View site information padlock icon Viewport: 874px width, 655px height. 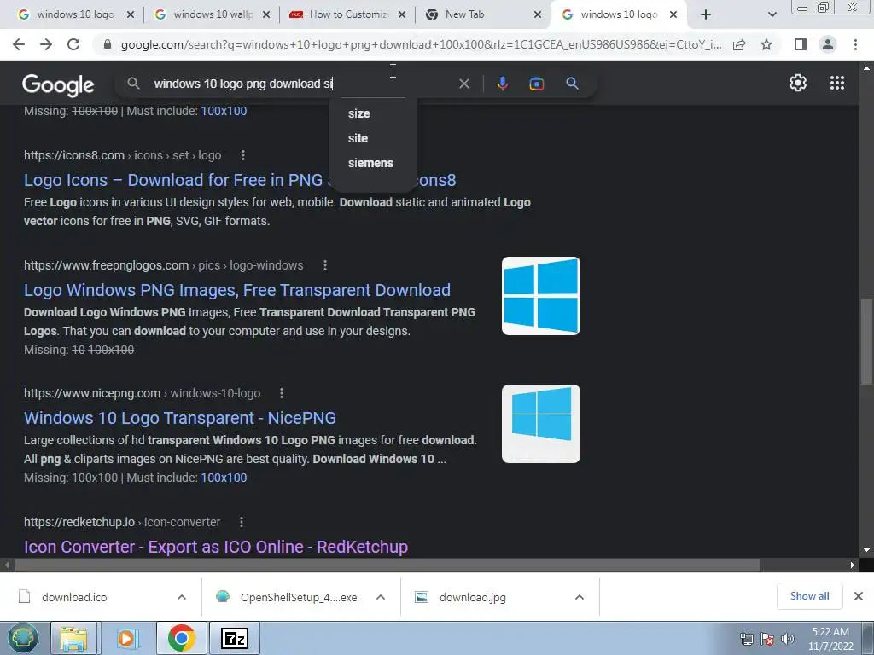tap(108, 44)
